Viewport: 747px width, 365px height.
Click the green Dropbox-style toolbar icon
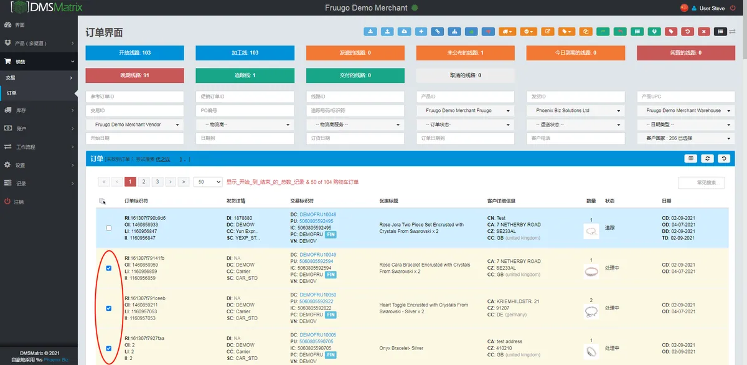coord(654,31)
